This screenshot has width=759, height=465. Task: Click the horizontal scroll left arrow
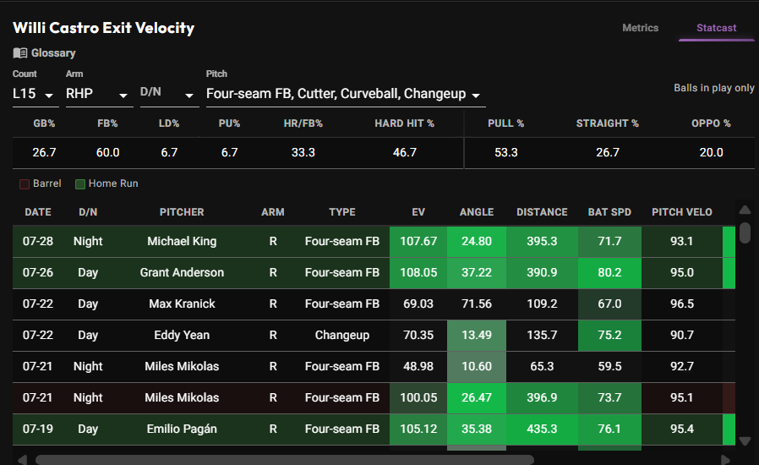tap(22, 460)
